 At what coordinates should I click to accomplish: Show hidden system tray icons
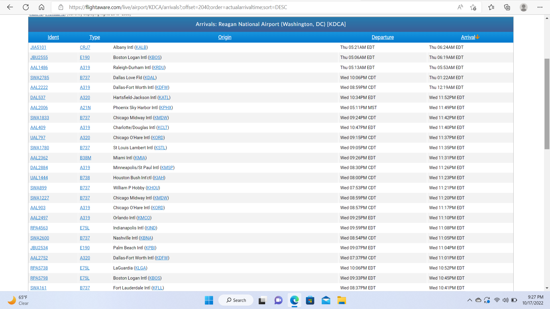point(470,300)
